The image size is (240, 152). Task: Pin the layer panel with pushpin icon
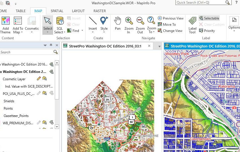[51, 45]
